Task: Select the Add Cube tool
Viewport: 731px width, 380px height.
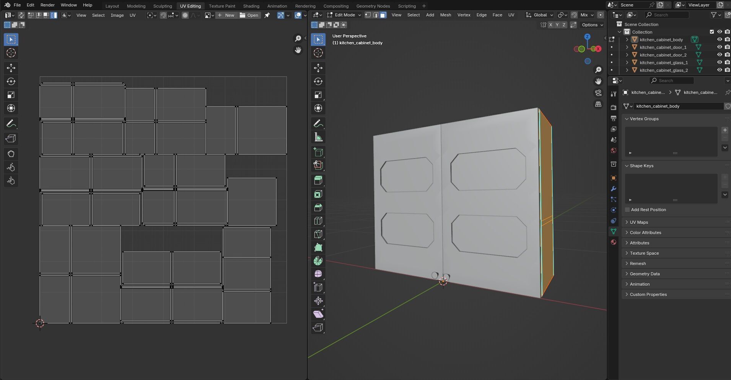Action: pyautogui.click(x=318, y=152)
